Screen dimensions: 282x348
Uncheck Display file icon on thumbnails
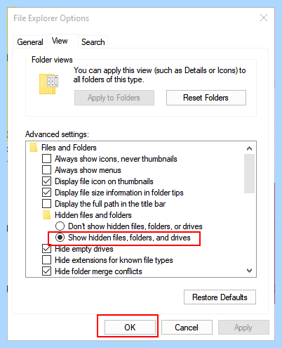click(46, 181)
